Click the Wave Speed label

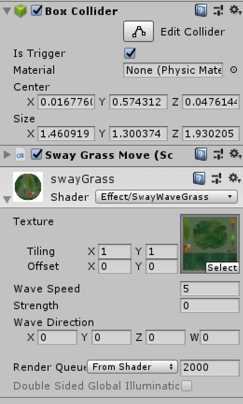point(47,289)
